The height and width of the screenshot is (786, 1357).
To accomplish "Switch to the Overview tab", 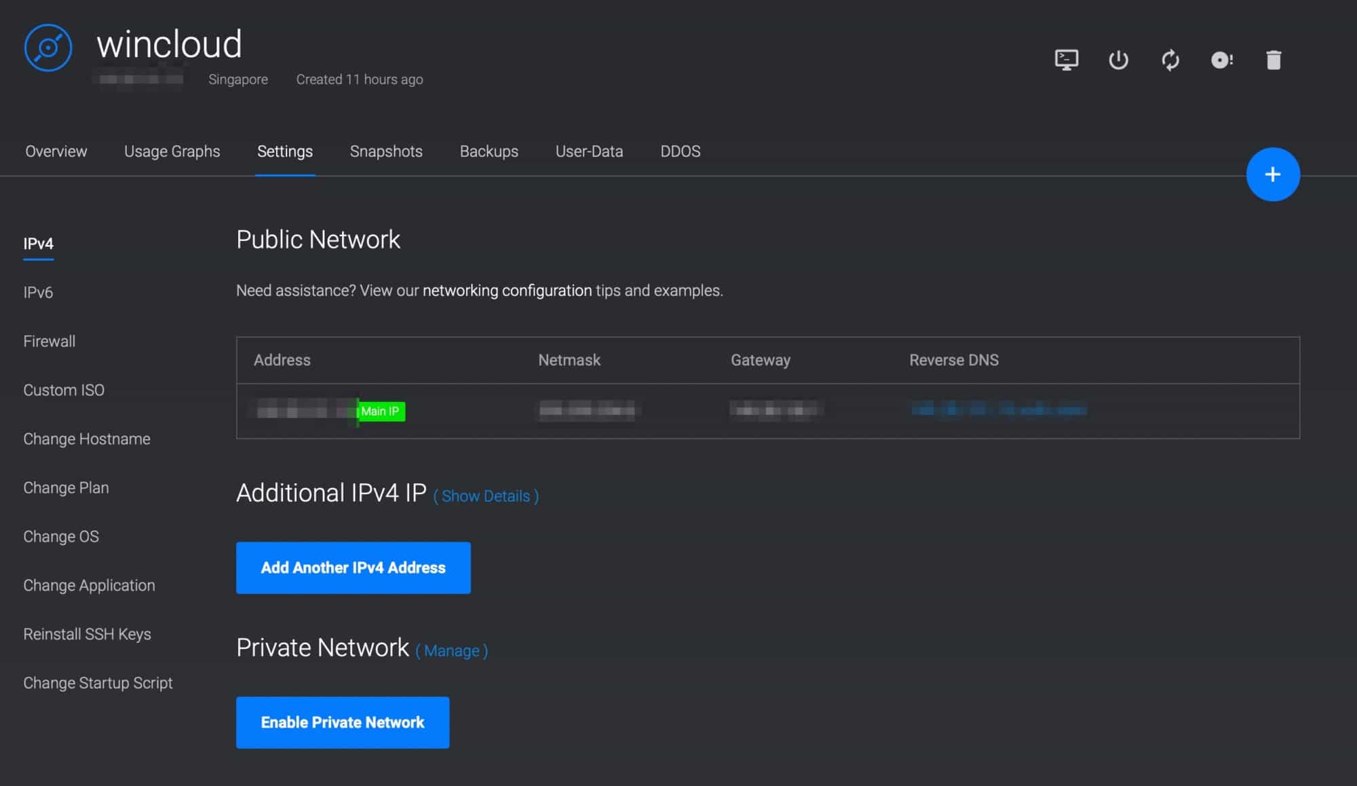I will point(56,151).
